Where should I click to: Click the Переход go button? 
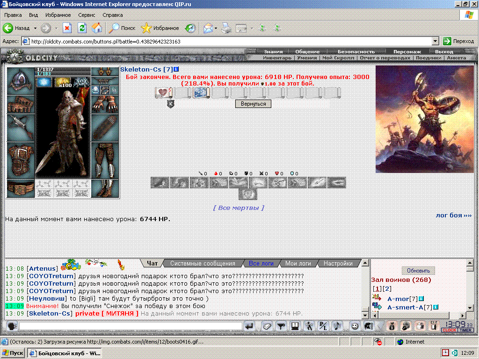point(458,41)
